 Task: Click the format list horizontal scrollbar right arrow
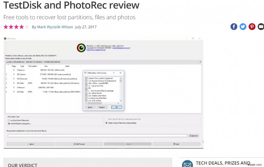(118, 103)
